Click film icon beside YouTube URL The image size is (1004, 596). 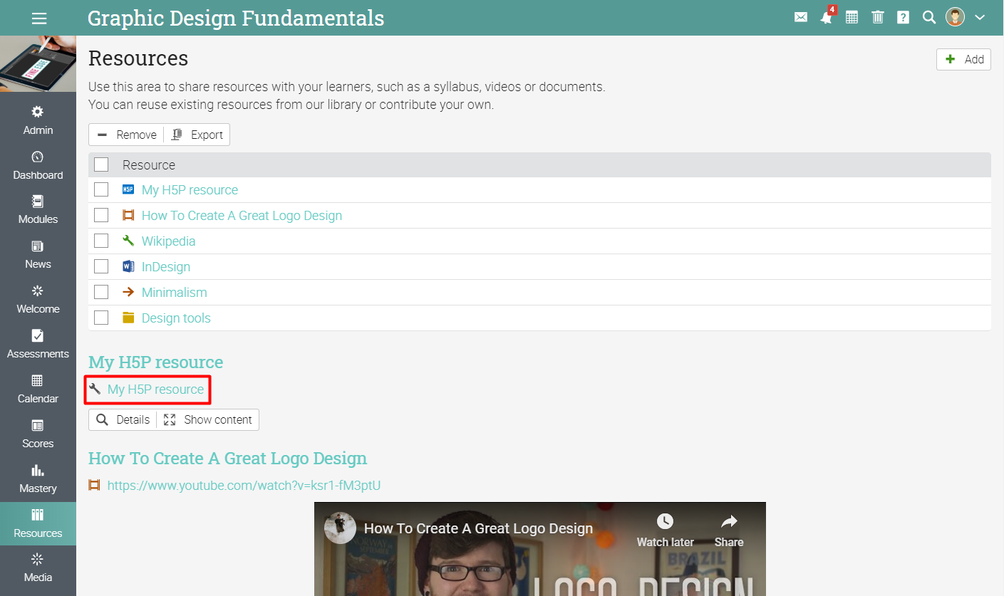point(94,486)
